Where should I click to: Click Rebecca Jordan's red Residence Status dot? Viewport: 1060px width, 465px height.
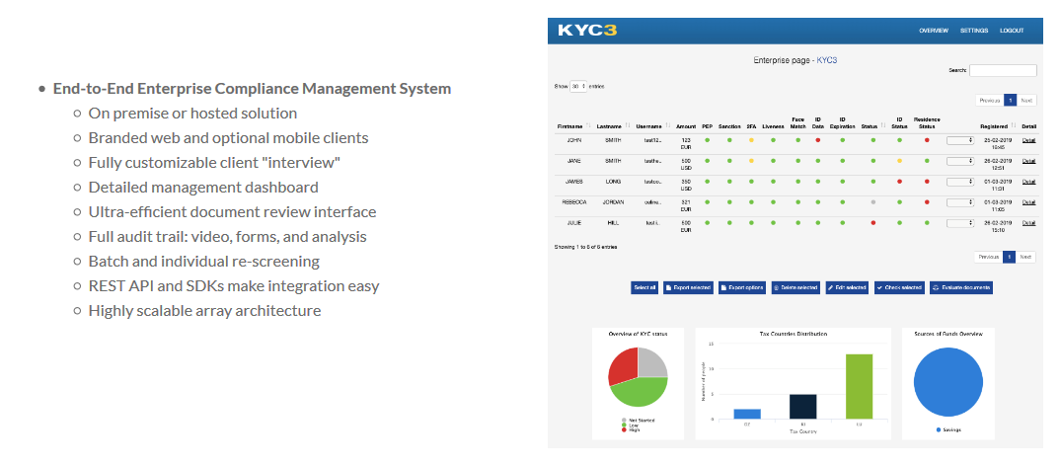[x=927, y=202]
